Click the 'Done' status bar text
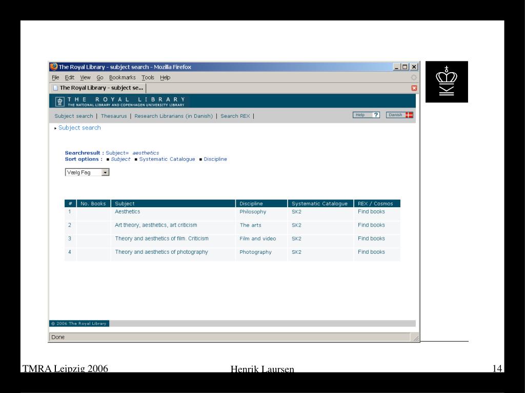The width and height of the screenshot is (525, 393). coord(58,337)
